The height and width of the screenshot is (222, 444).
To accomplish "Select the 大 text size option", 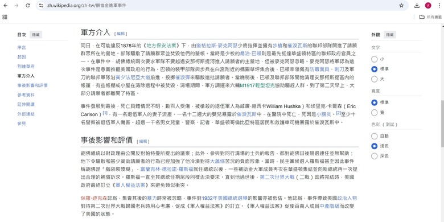I will point(375,79).
